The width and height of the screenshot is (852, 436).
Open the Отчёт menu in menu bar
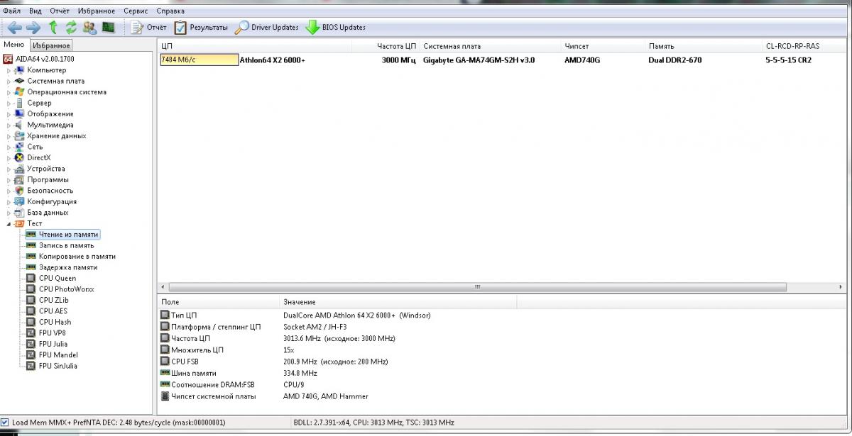pos(60,11)
